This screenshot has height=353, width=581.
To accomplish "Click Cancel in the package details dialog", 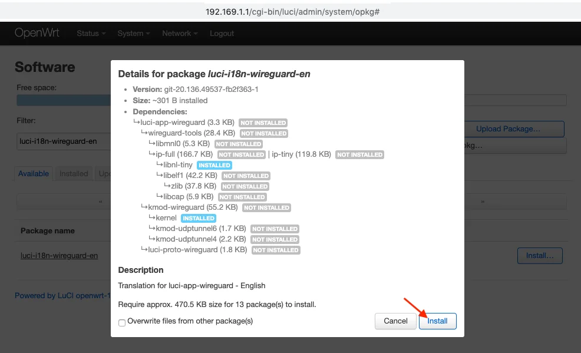I will (x=395, y=321).
